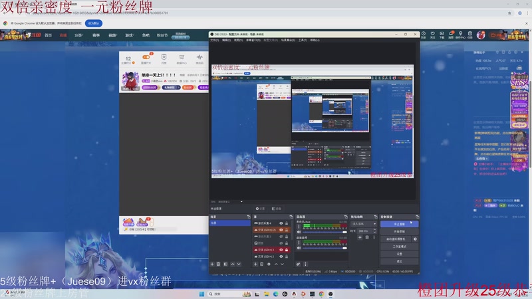
Task: Pop out the 转场动画 dock panel
Action: pos(375,217)
